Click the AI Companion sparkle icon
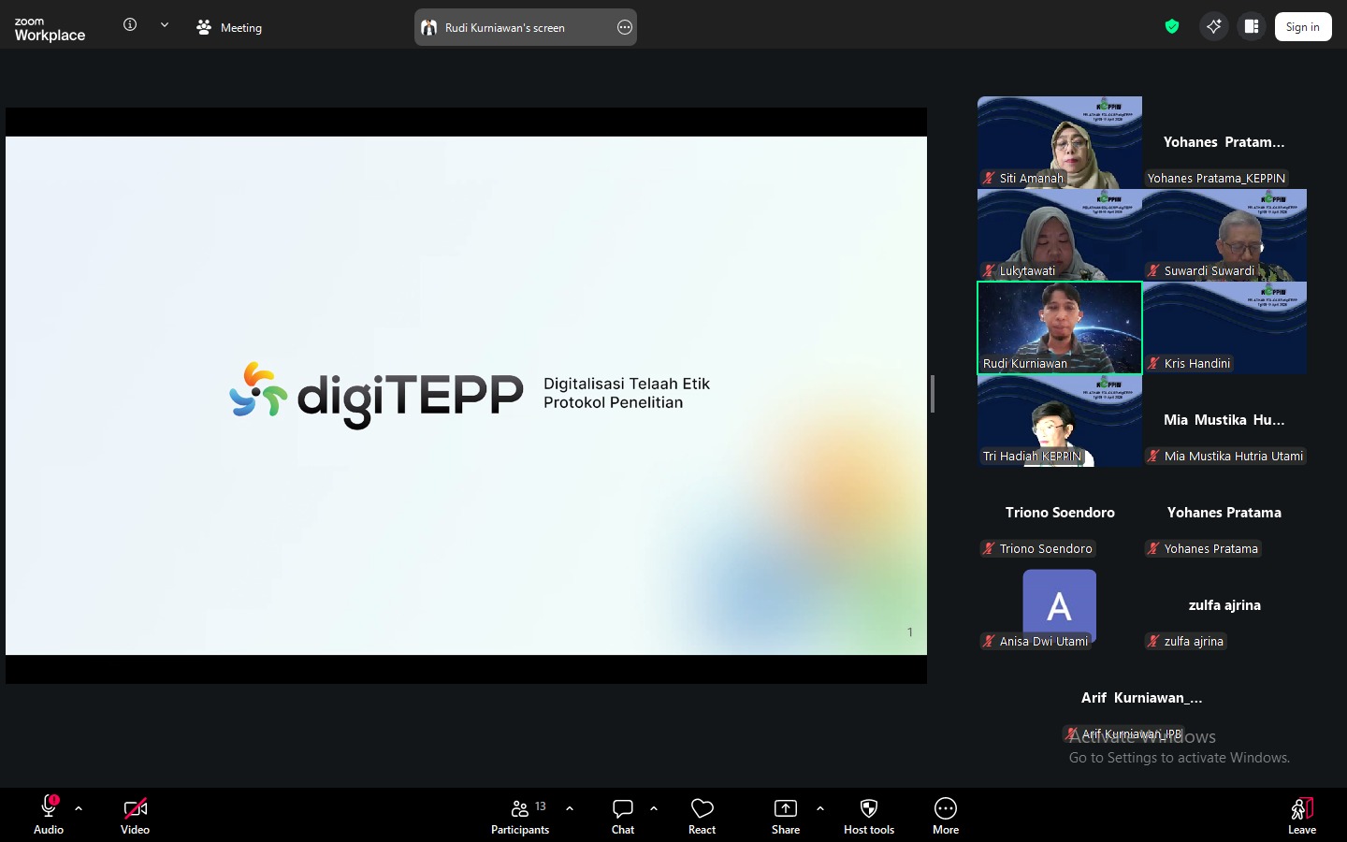This screenshot has width=1347, height=842. (1213, 26)
